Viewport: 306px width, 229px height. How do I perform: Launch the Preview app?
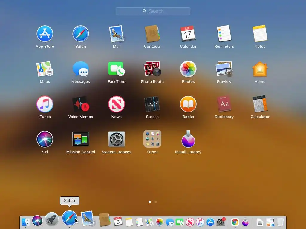pyautogui.click(x=224, y=69)
